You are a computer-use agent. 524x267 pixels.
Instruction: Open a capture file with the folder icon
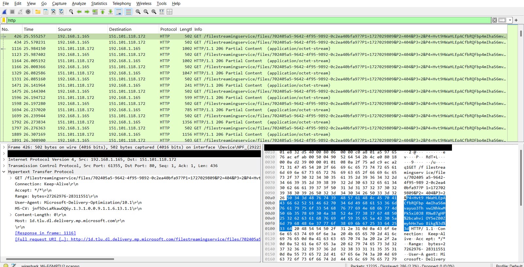[38, 12]
